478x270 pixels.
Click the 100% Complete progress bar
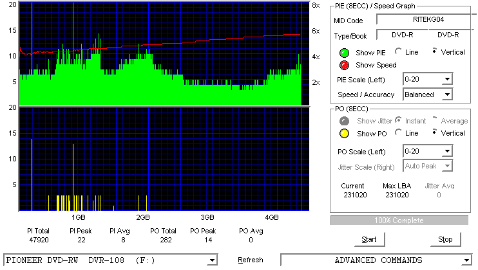[399, 221]
